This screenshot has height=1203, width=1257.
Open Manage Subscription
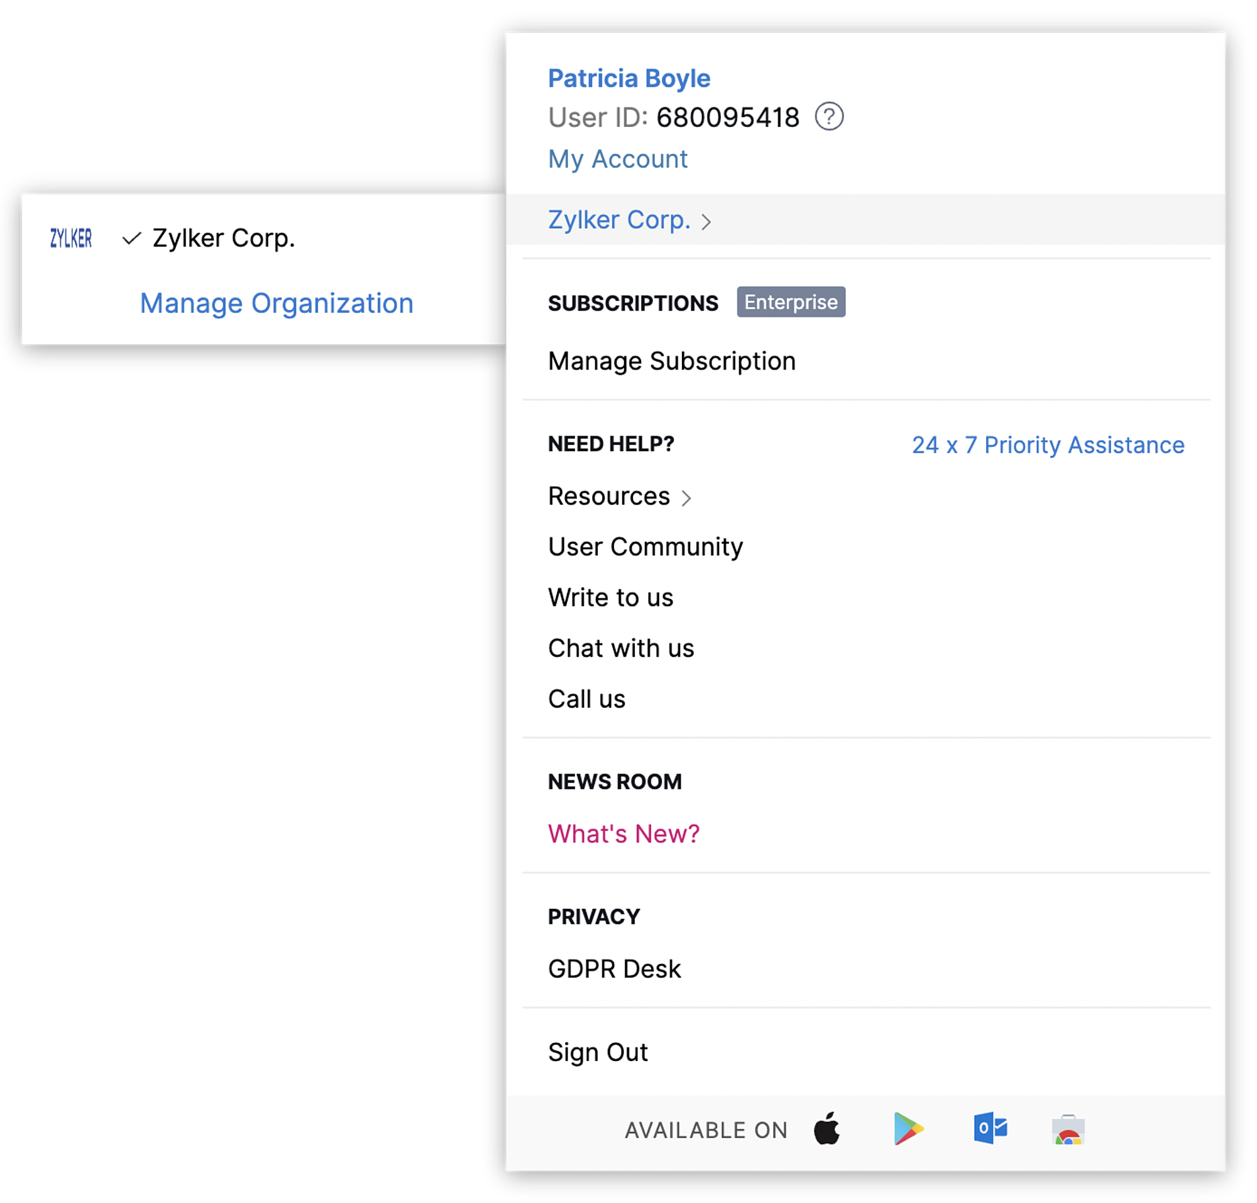point(671,361)
